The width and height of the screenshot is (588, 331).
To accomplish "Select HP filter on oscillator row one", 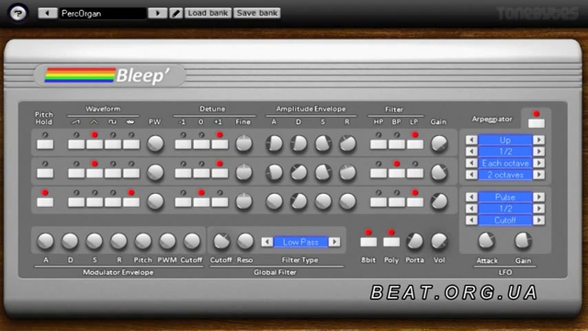I will (379, 144).
